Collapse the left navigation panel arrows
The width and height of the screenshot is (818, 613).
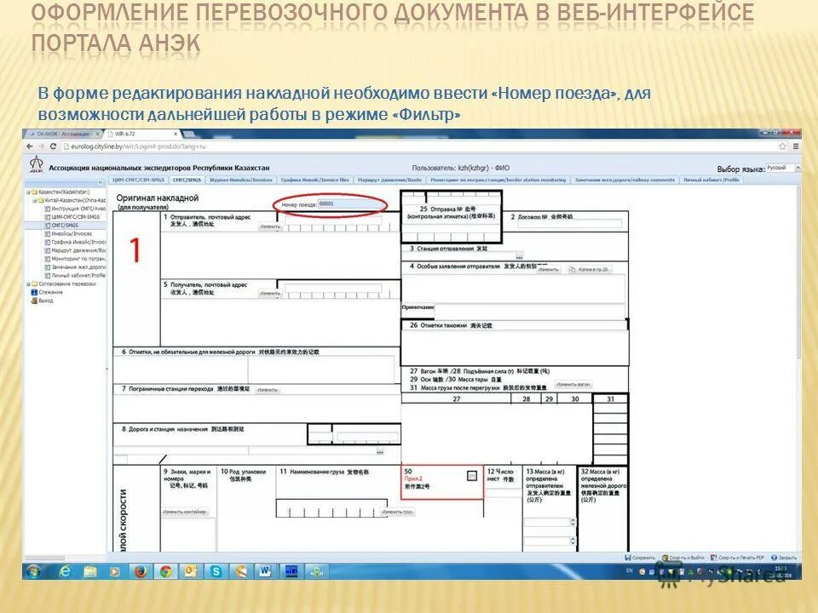101,182
